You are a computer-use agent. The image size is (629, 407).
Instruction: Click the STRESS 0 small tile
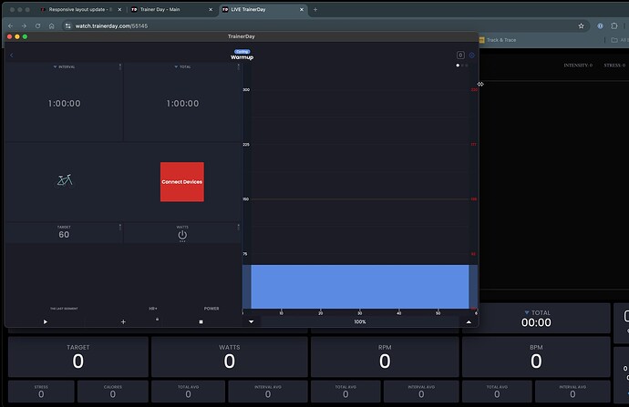point(41,392)
